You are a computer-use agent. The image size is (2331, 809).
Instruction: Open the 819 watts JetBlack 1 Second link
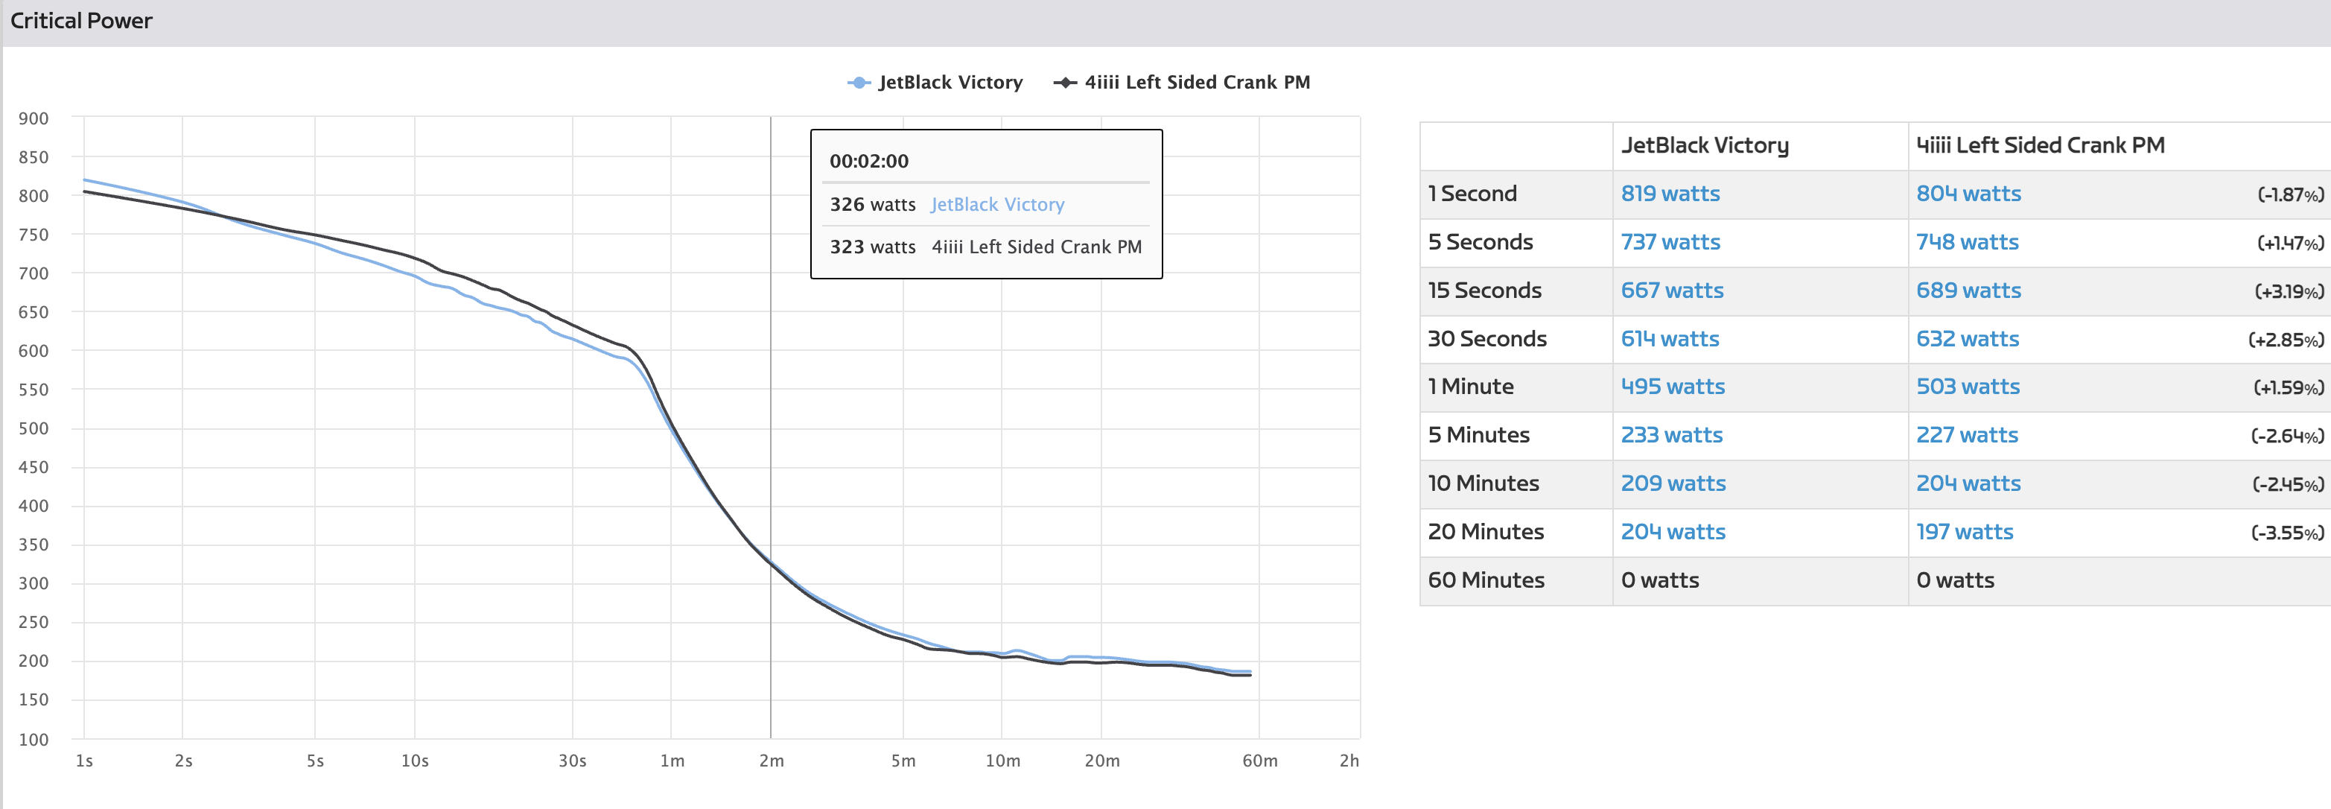click(x=1670, y=194)
